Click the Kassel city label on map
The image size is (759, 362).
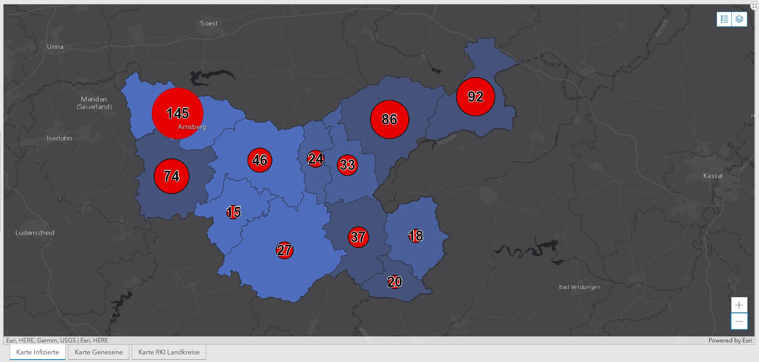713,176
